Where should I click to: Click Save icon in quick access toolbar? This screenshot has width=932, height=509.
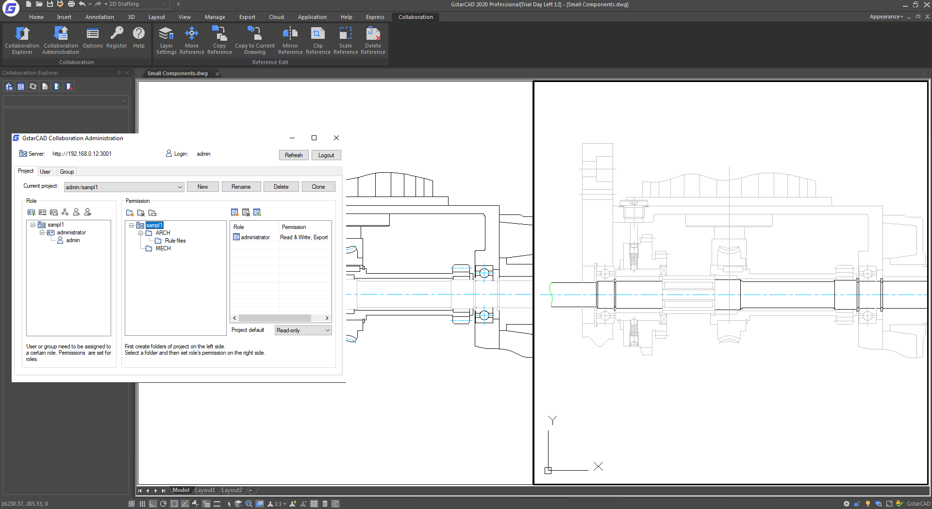coord(50,4)
